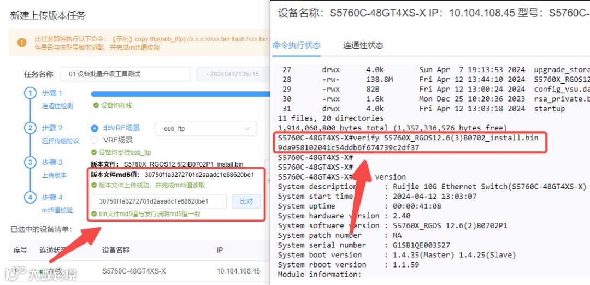Click terminal row 27 upgrade_storage entry
The width and height of the screenshot is (590, 285).
[436, 69]
